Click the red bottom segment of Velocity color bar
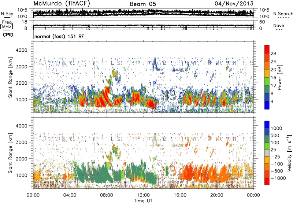This screenshot has height=203, width=293. [x=267, y=181]
